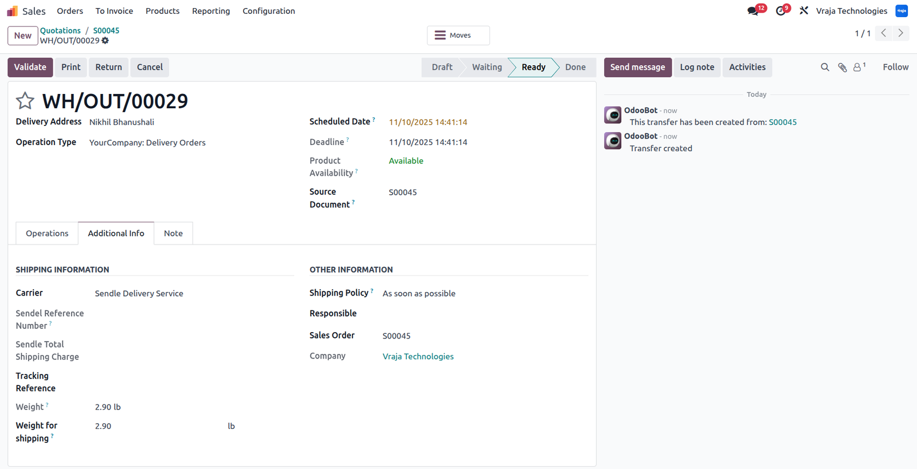Open the search icon in chatter

pos(825,67)
